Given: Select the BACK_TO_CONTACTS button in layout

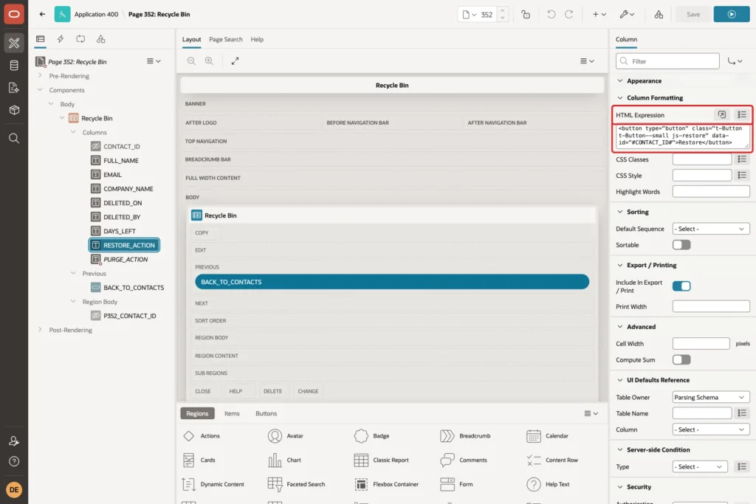Looking at the screenshot, I should 392,282.
